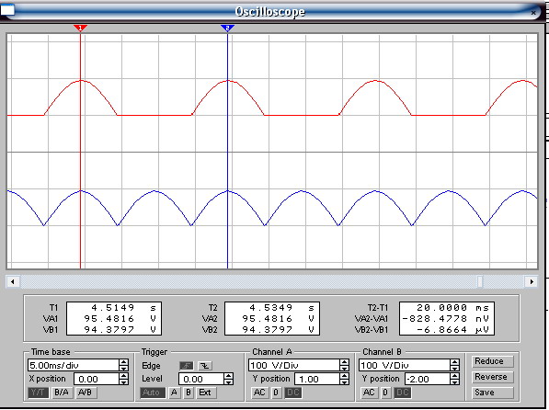Click the Time base scale field 5.00ms/div
Viewport: 549px width, 410px height.
click(x=74, y=365)
